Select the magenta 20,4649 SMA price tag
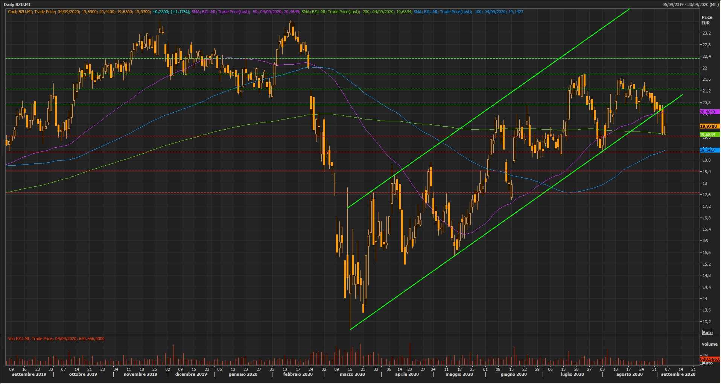Screen dimensions: 721x384 click(709, 112)
